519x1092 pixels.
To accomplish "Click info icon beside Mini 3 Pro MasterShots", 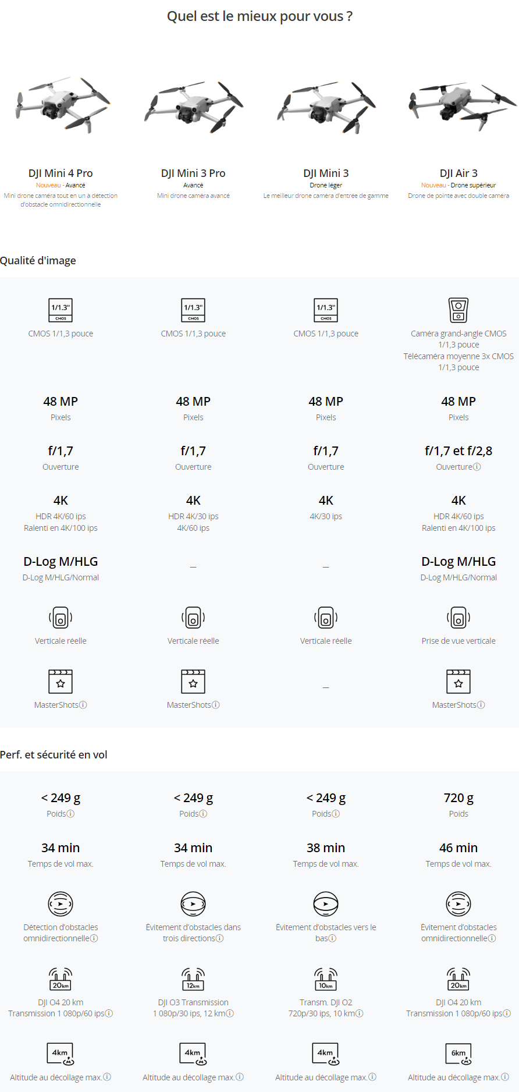I will 216,705.
